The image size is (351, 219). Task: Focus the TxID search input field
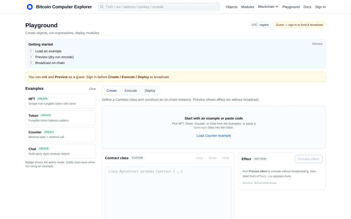(x=159, y=7)
